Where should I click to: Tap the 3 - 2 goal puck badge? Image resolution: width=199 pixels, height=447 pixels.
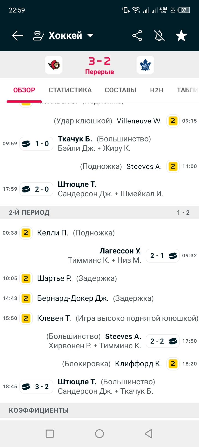coord(36,387)
